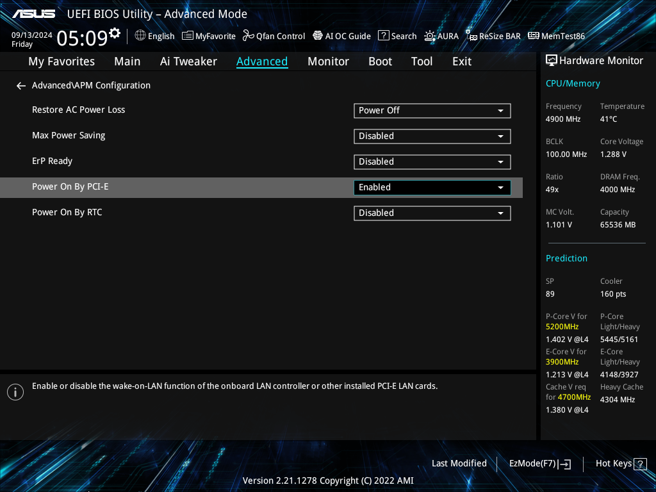
Task: Open Qfan Control fan icon
Action: (249, 36)
